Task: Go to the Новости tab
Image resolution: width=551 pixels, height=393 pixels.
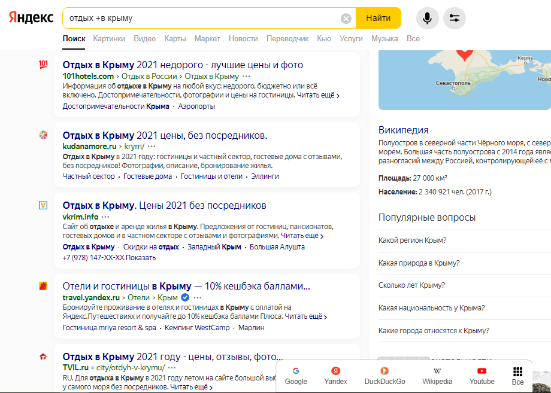Action: 243,39
